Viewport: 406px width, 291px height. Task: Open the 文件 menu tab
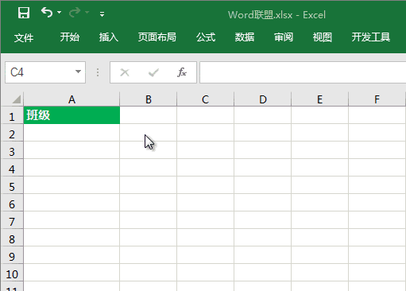click(x=24, y=37)
